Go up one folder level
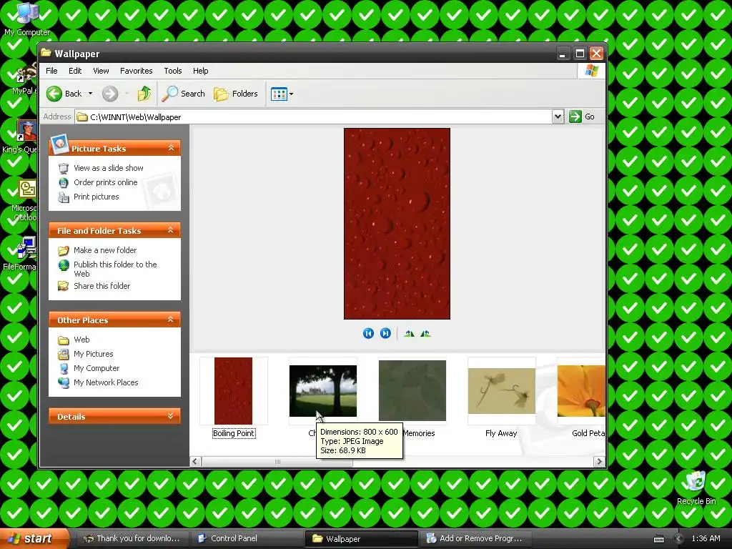732x549 pixels. [x=144, y=94]
